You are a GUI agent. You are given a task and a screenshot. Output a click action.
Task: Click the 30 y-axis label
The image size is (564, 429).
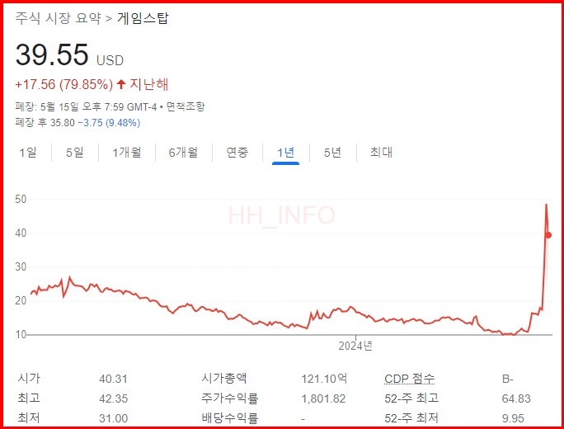21,267
